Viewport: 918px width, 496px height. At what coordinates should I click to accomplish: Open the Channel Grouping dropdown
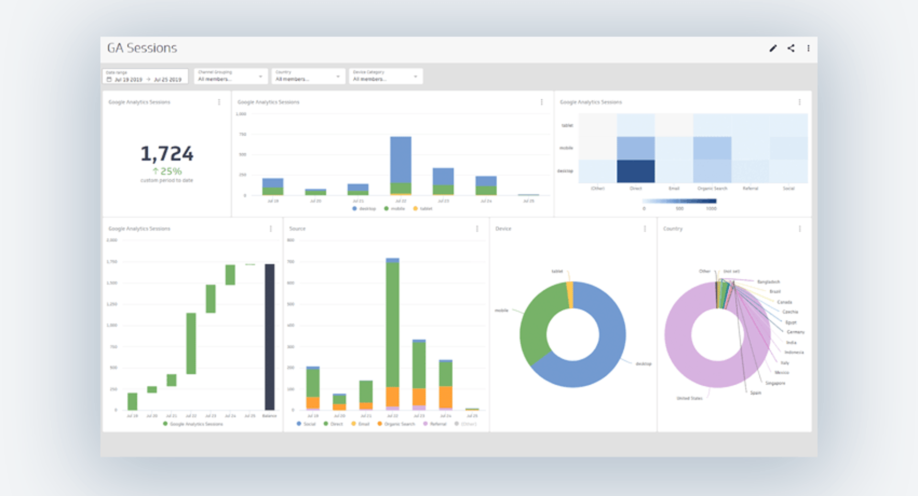point(261,76)
